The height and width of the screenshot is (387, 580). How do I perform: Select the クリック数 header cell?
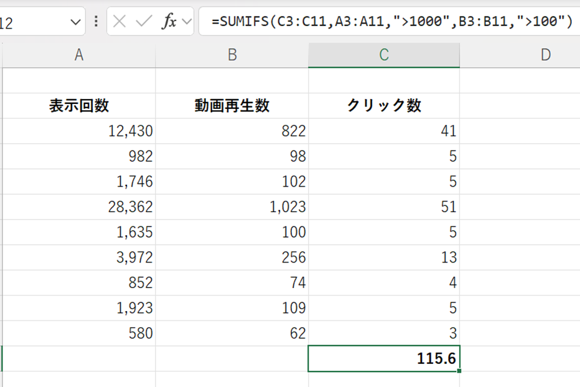pos(384,106)
